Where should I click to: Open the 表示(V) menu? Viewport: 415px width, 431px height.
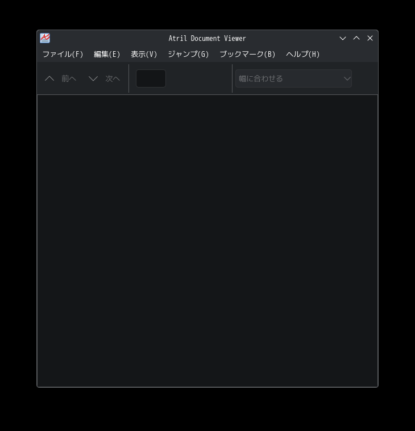click(144, 54)
